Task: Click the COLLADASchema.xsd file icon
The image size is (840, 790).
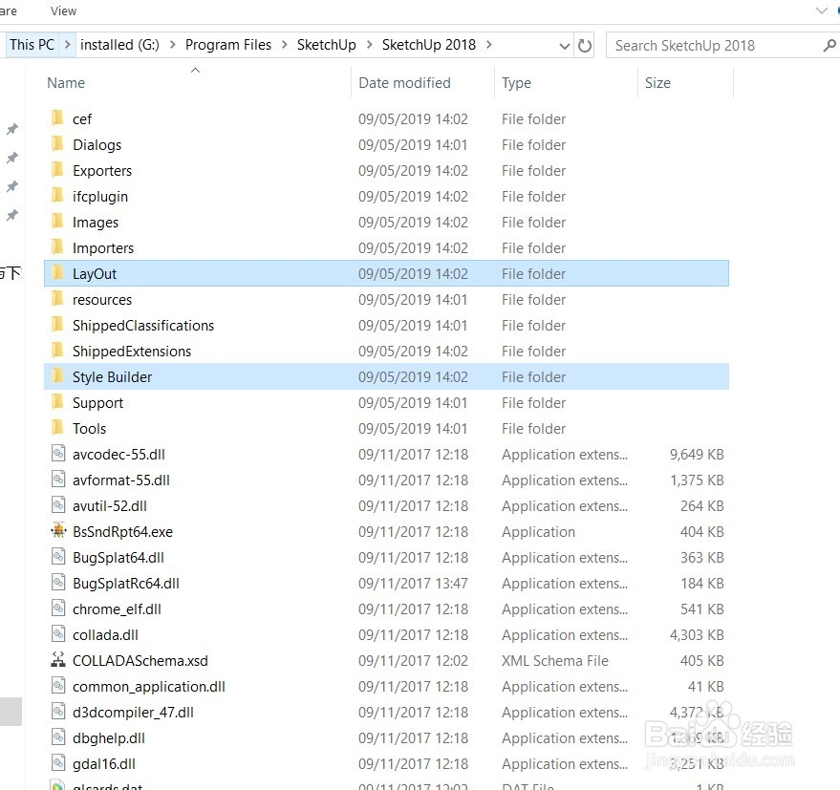Action: point(58,659)
